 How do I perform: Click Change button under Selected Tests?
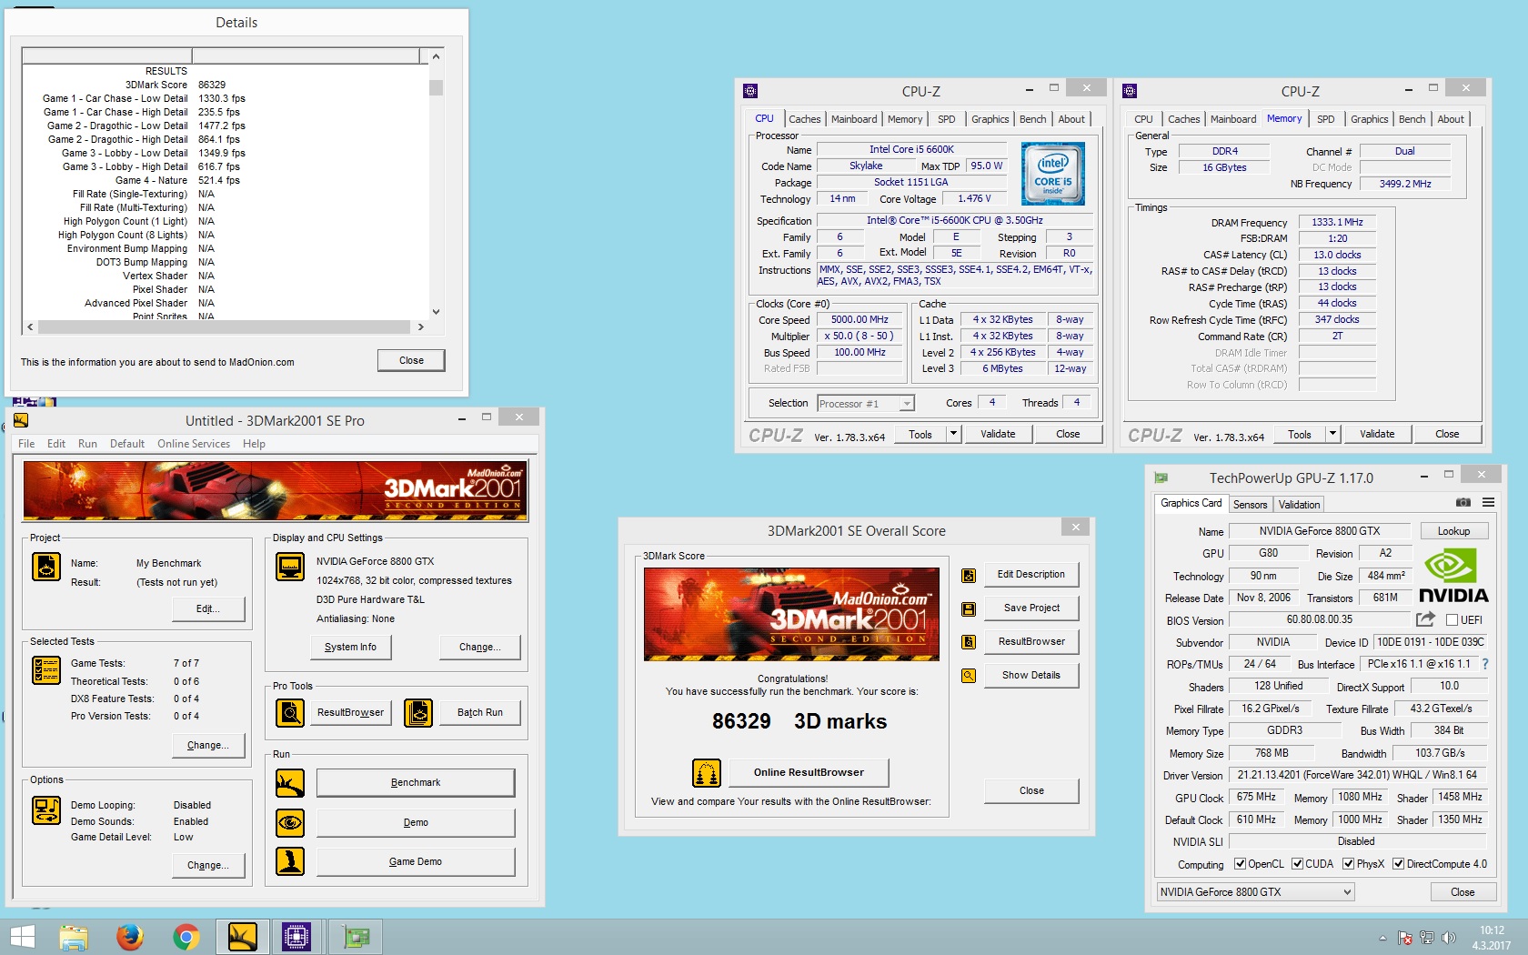[208, 746]
